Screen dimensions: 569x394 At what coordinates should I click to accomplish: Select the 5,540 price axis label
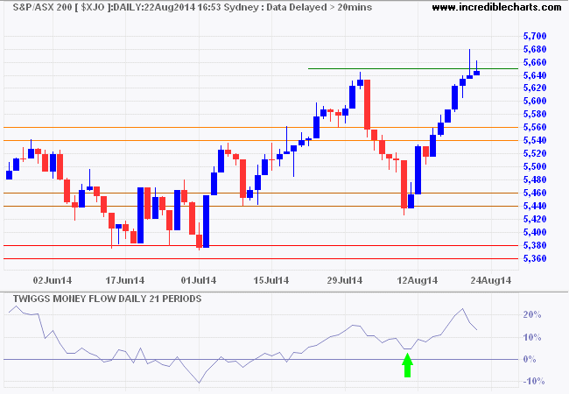pos(535,140)
